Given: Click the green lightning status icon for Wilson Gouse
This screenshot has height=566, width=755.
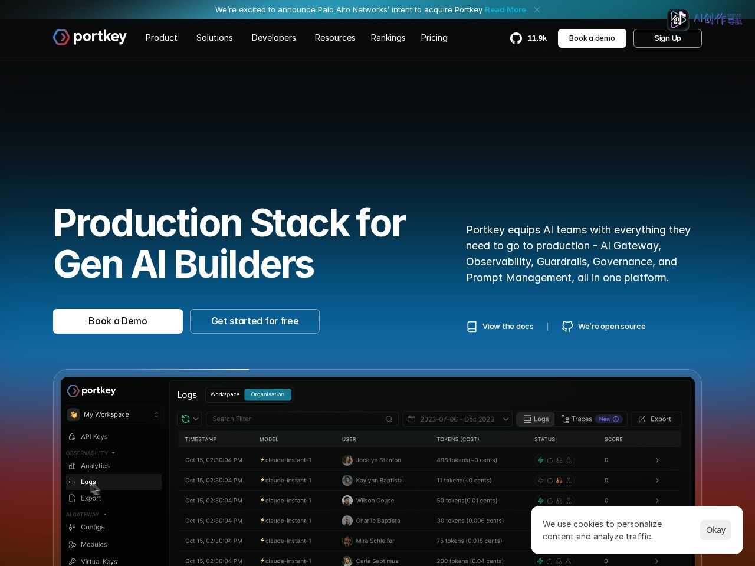Looking at the screenshot, I should (x=540, y=501).
